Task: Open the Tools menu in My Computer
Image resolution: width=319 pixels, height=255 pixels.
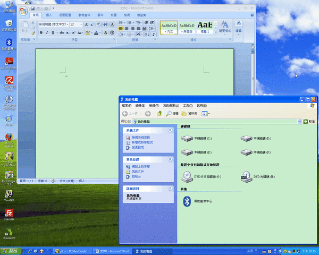Action: pyautogui.click(x=188, y=106)
